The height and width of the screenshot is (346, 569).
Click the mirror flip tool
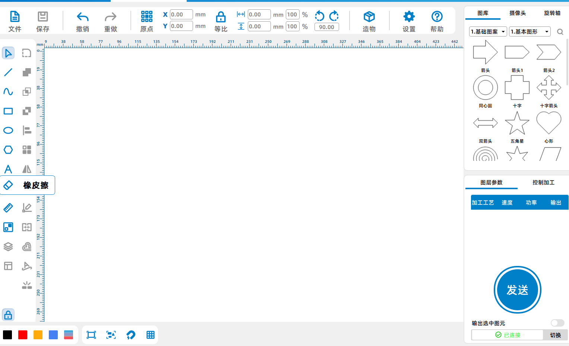pos(27,169)
